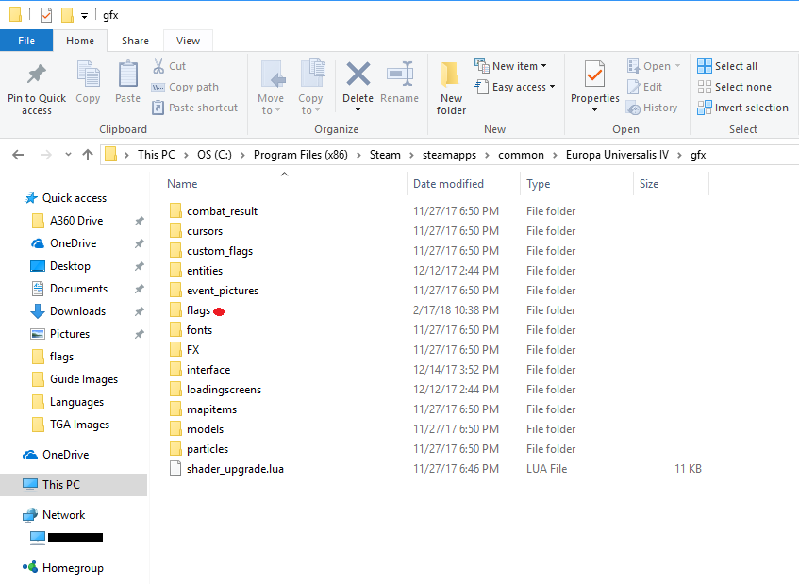The width and height of the screenshot is (799, 584).
Task: Click the Cut scissors icon
Action: (158, 66)
